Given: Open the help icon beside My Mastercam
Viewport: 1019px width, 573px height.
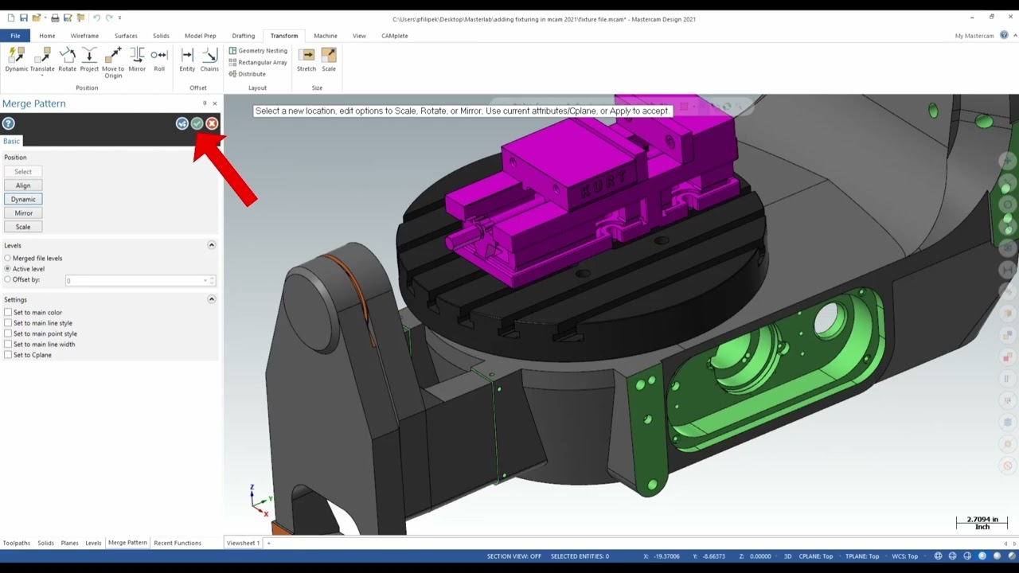Looking at the screenshot, I should 1005,35.
